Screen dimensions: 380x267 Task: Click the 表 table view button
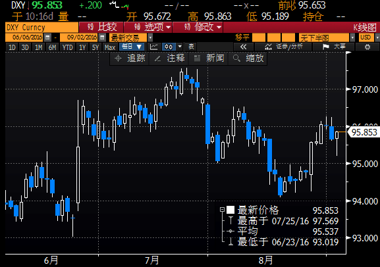click(x=191, y=47)
